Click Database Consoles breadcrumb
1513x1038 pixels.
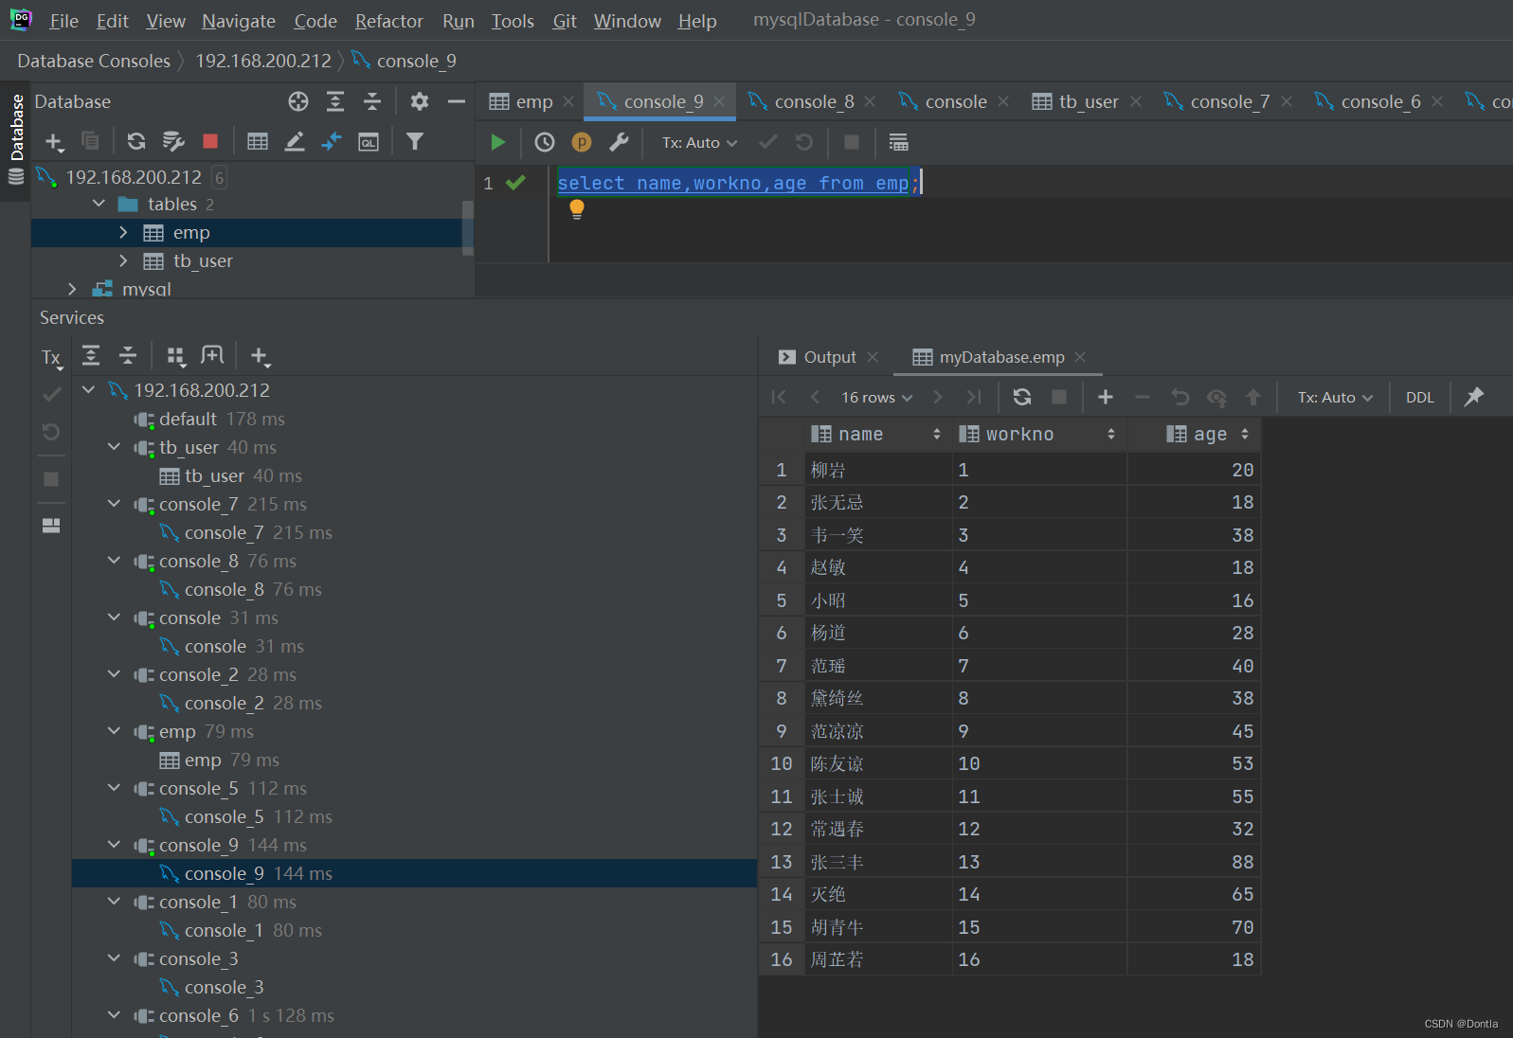click(94, 61)
